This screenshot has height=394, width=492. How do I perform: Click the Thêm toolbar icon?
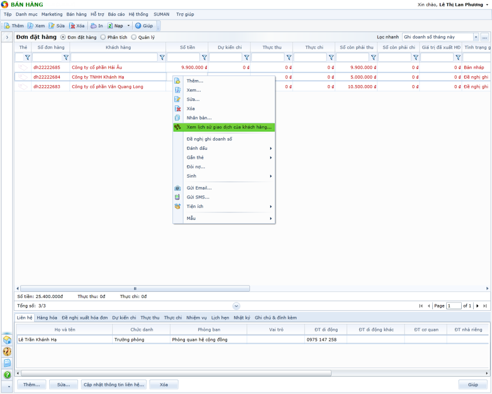7,26
